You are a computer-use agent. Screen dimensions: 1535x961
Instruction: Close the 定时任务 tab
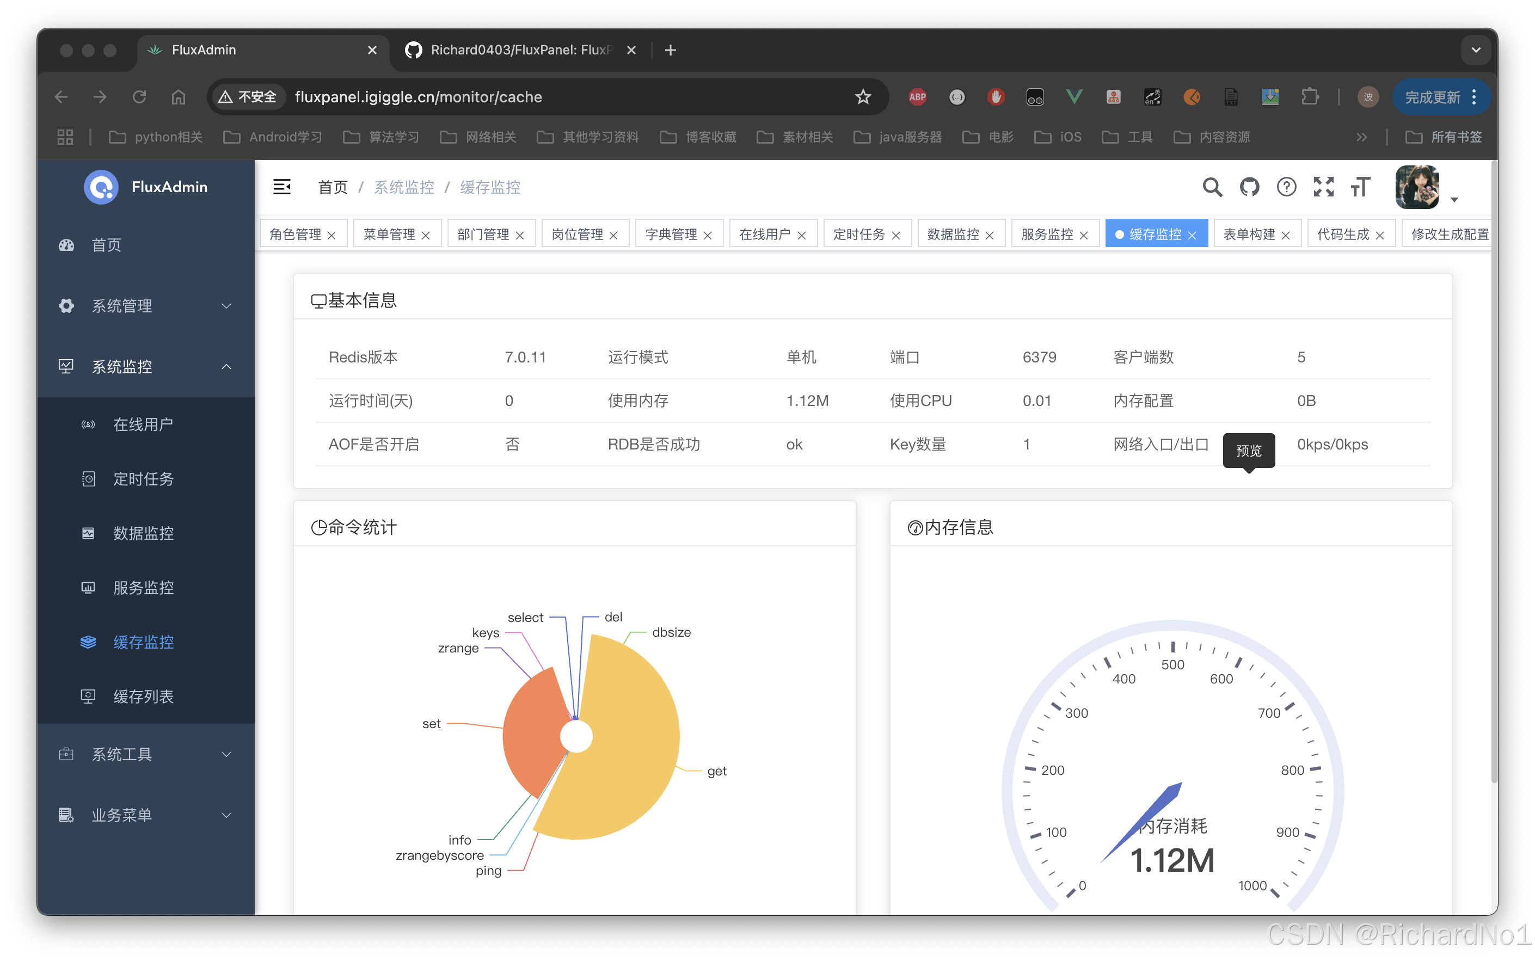click(x=896, y=236)
